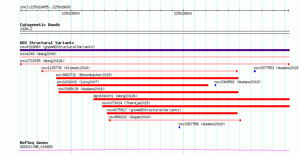Select the purple nsv4318860 variant bar
The image size is (299, 154).
click(155, 50)
